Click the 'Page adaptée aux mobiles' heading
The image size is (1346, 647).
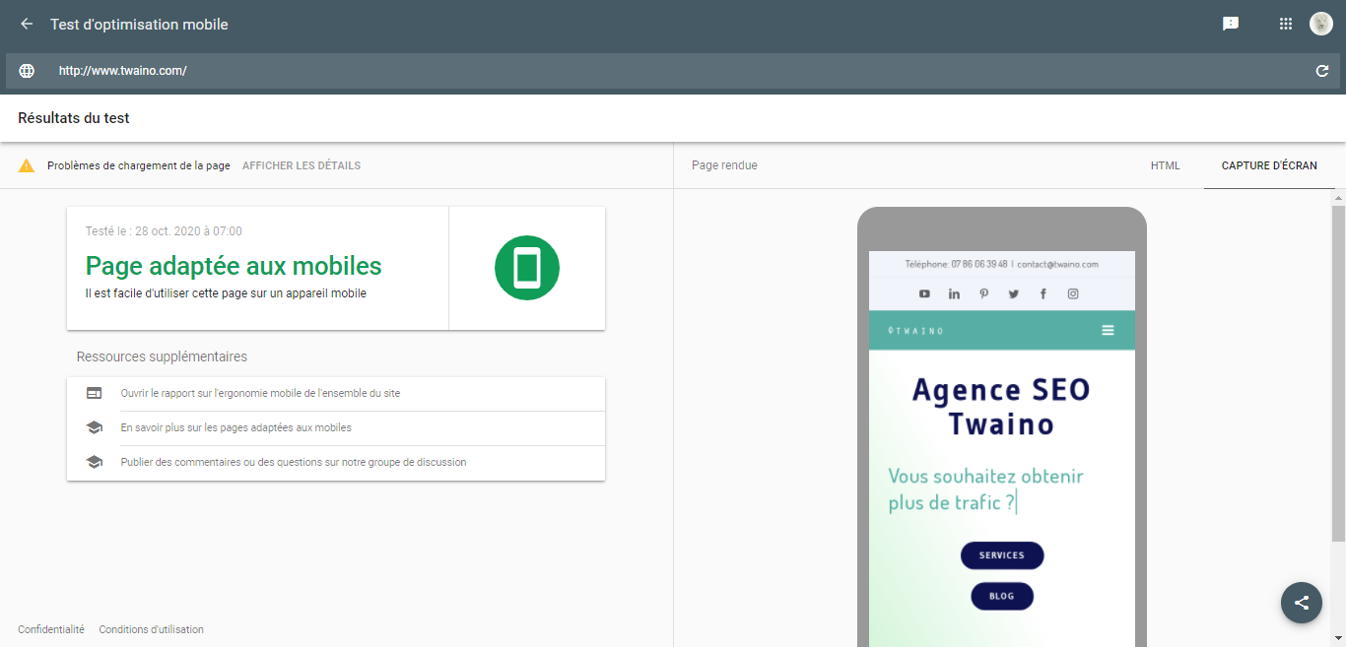(x=234, y=266)
